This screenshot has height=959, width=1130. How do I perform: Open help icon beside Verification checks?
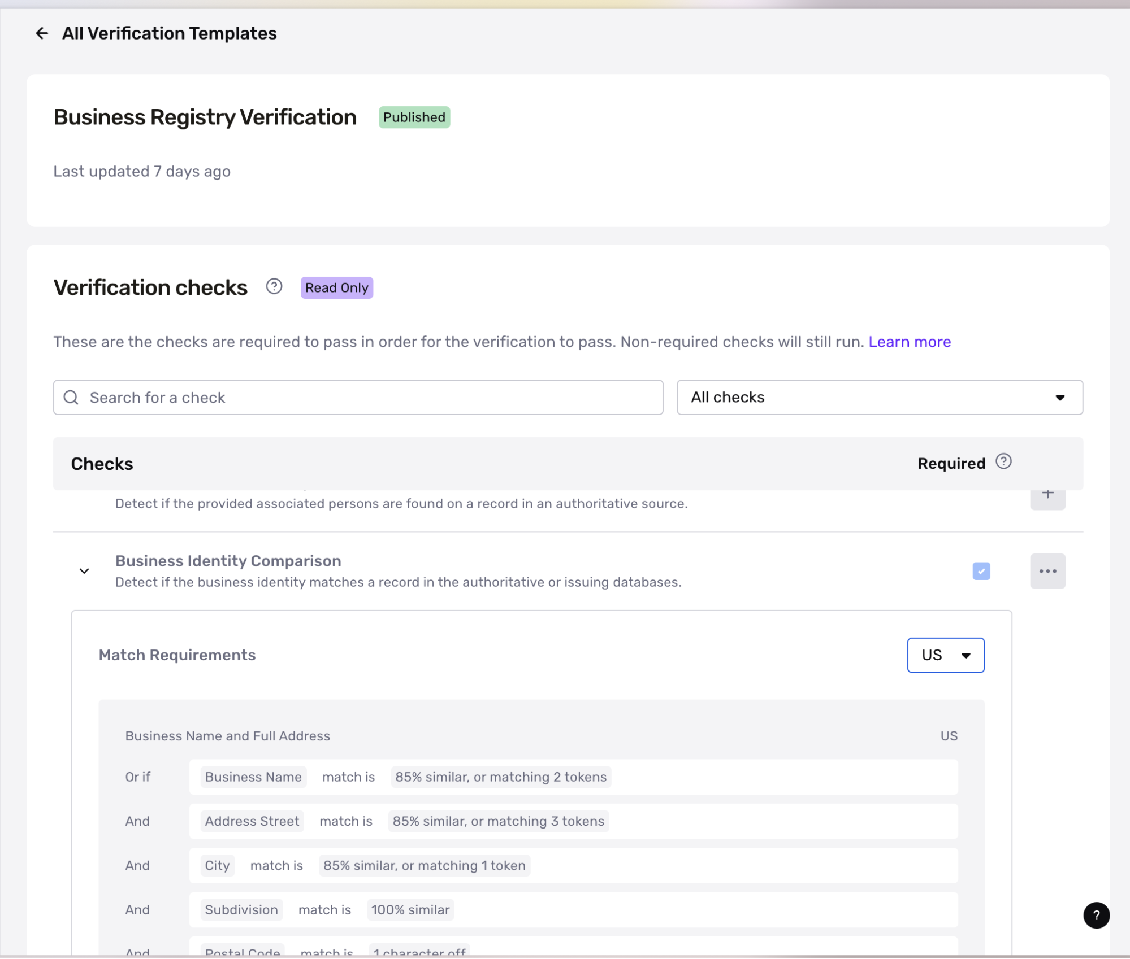[274, 287]
